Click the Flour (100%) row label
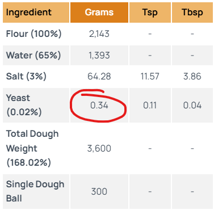This screenshot has height=210, width=214. click(x=33, y=34)
